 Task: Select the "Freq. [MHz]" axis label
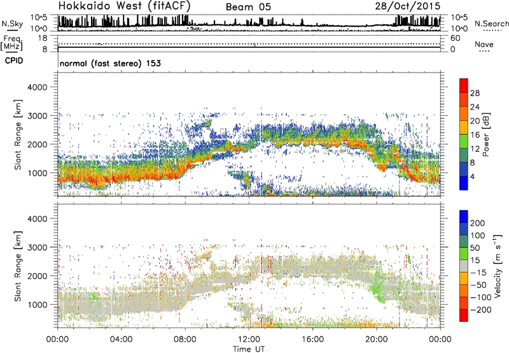click(x=11, y=43)
